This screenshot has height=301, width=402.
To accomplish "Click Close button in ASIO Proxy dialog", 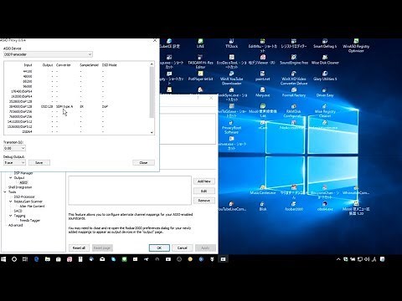I will (143, 162).
